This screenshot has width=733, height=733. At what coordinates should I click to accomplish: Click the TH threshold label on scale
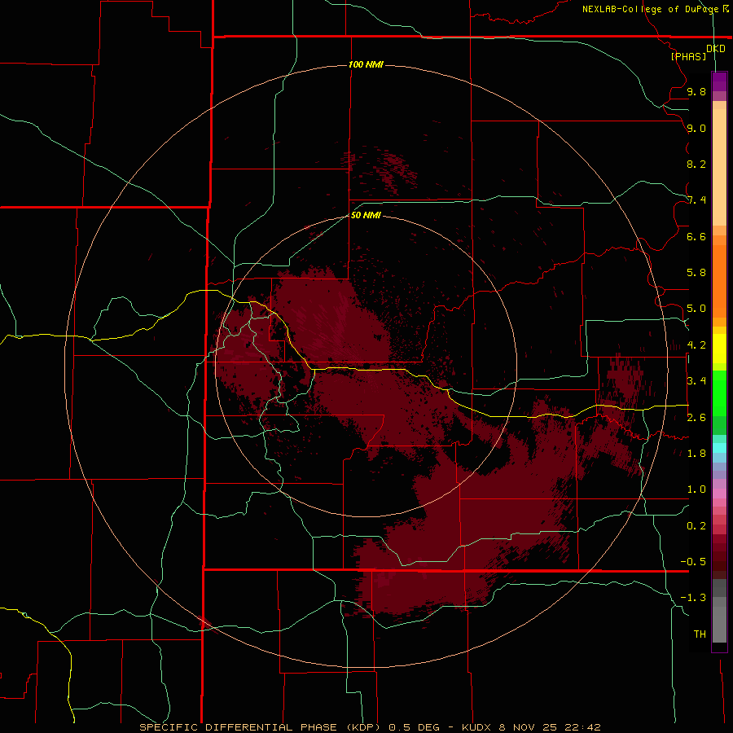(700, 634)
